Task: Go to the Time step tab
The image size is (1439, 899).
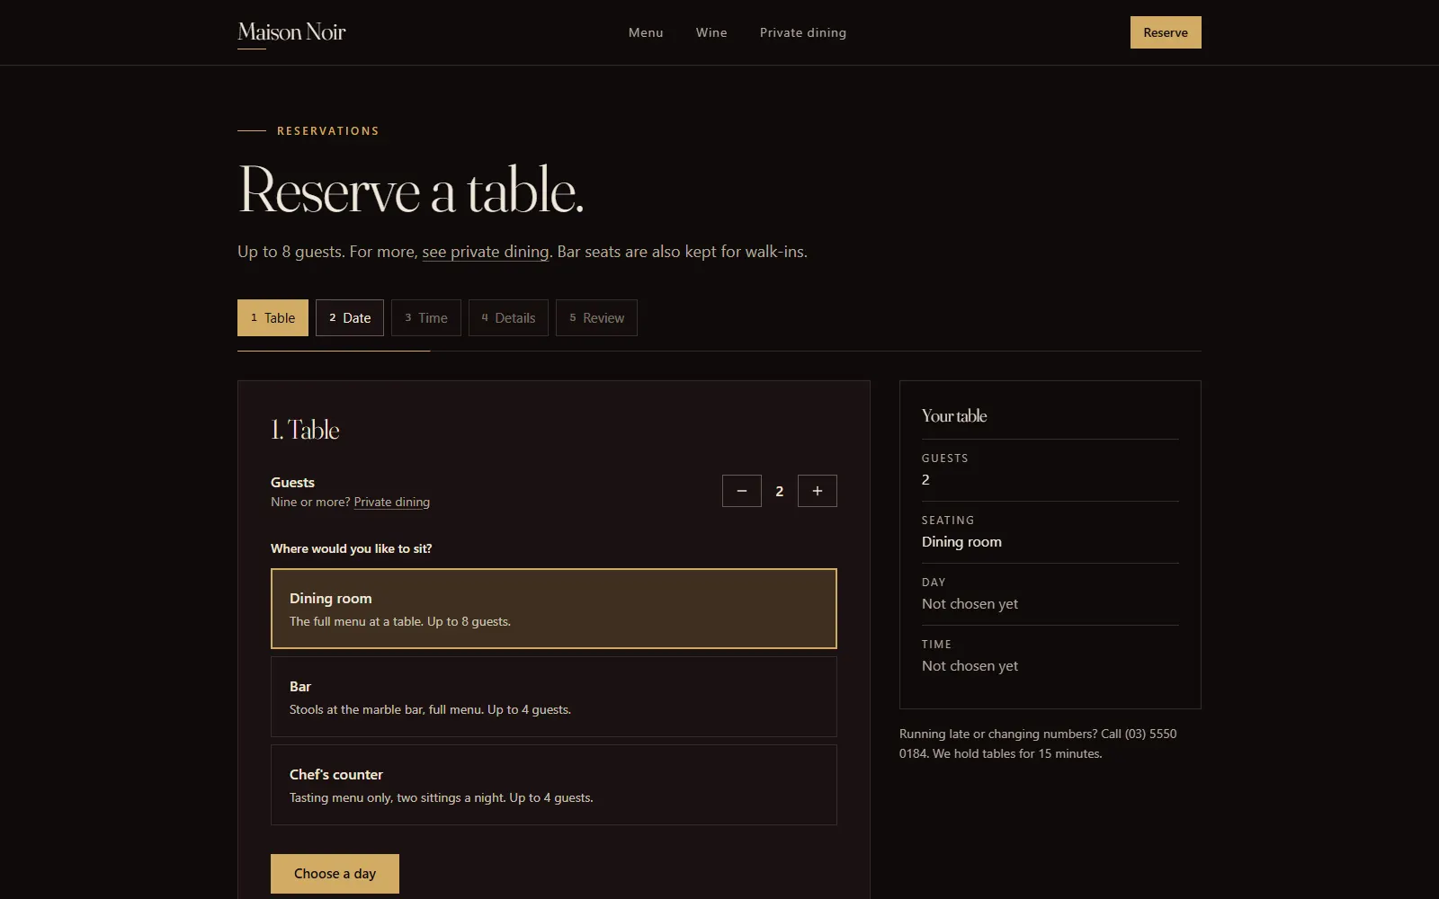Action: [x=426, y=317]
